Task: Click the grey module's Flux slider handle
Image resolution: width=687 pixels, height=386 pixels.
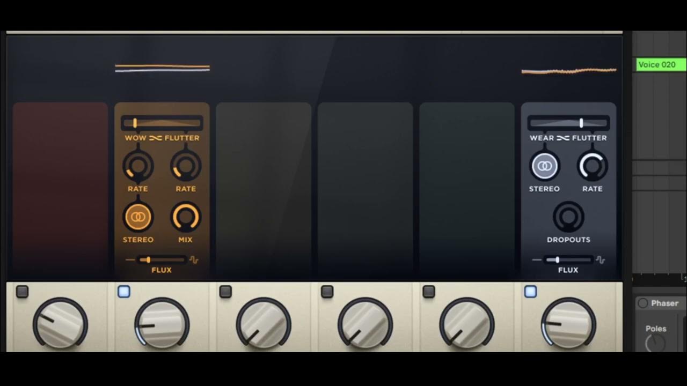Action: pyautogui.click(x=557, y=260)
